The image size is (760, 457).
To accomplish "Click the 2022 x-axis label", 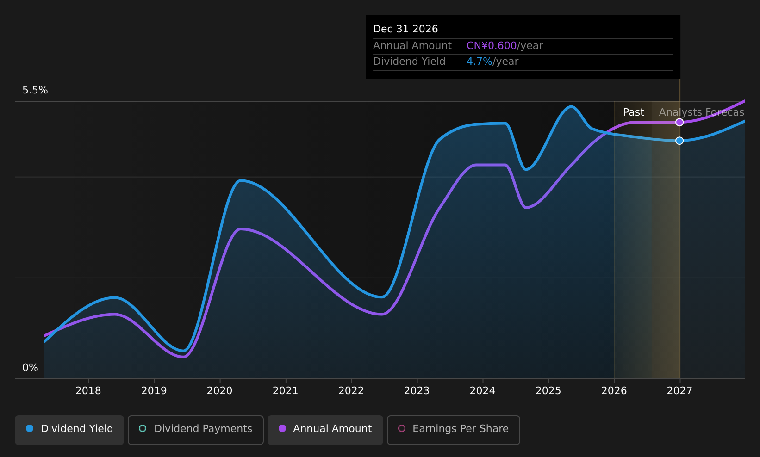I will (x=351, y=391).
